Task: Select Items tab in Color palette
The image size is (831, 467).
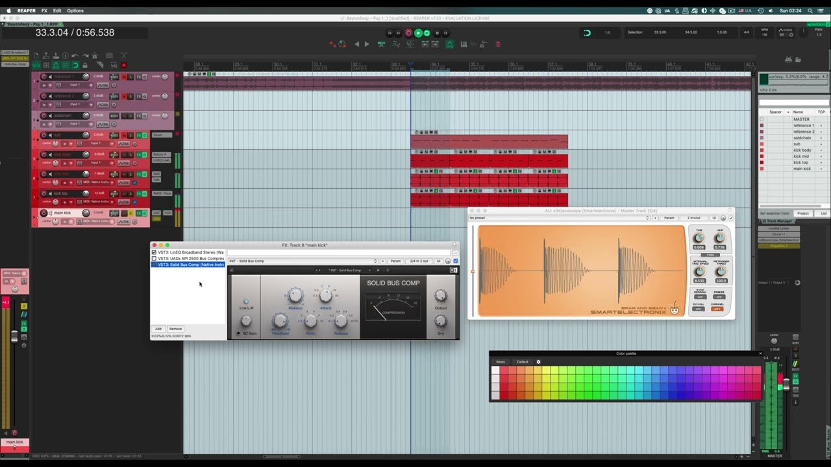Action: click(x=501, y=362)
